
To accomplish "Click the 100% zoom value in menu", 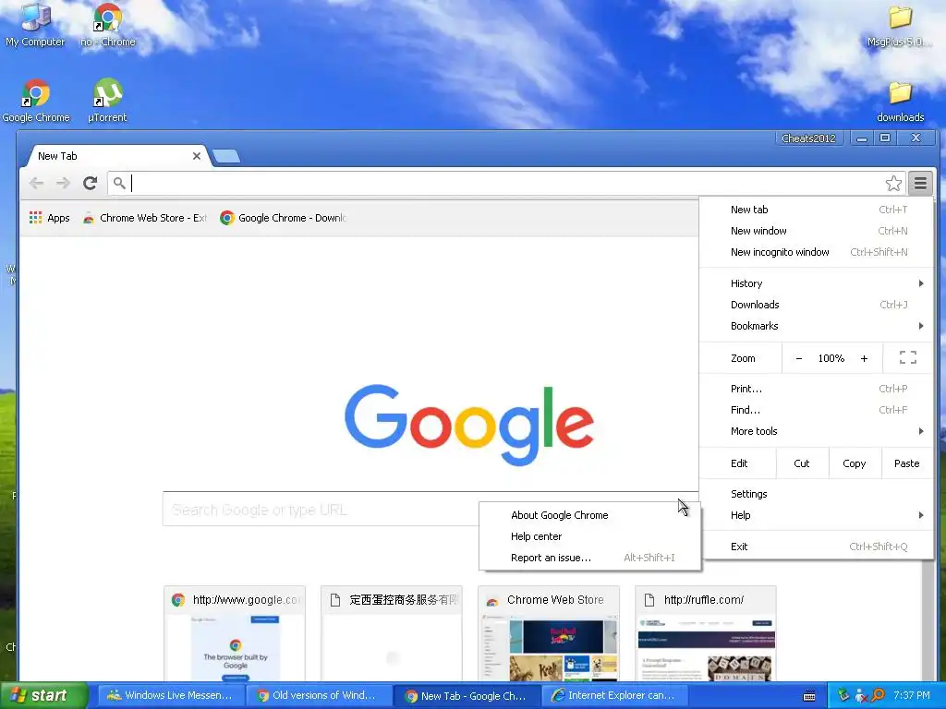I will click(831, 358).
